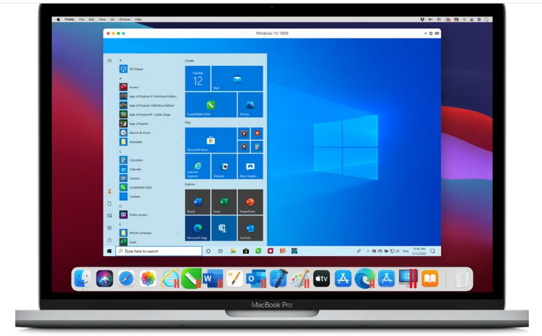542x336 pixels.
Task: Launch the Solitaire tile
Action: point(224,167)
